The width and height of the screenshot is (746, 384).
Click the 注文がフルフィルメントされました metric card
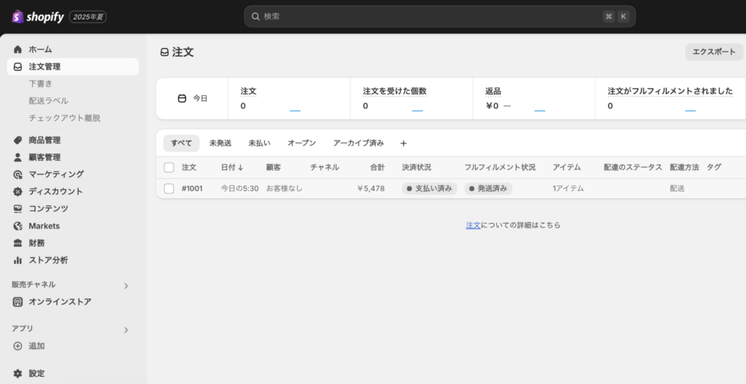pyautogui.click(x=670, y=98)
